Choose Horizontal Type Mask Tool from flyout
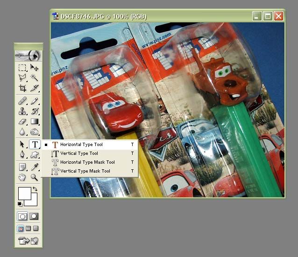This screenshot has width=298, height=257. pos(90,162)
